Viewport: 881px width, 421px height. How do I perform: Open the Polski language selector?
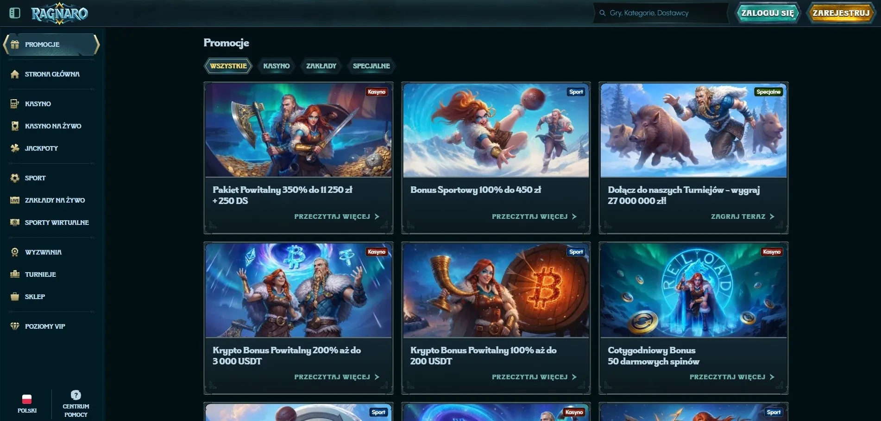(27, 403)
